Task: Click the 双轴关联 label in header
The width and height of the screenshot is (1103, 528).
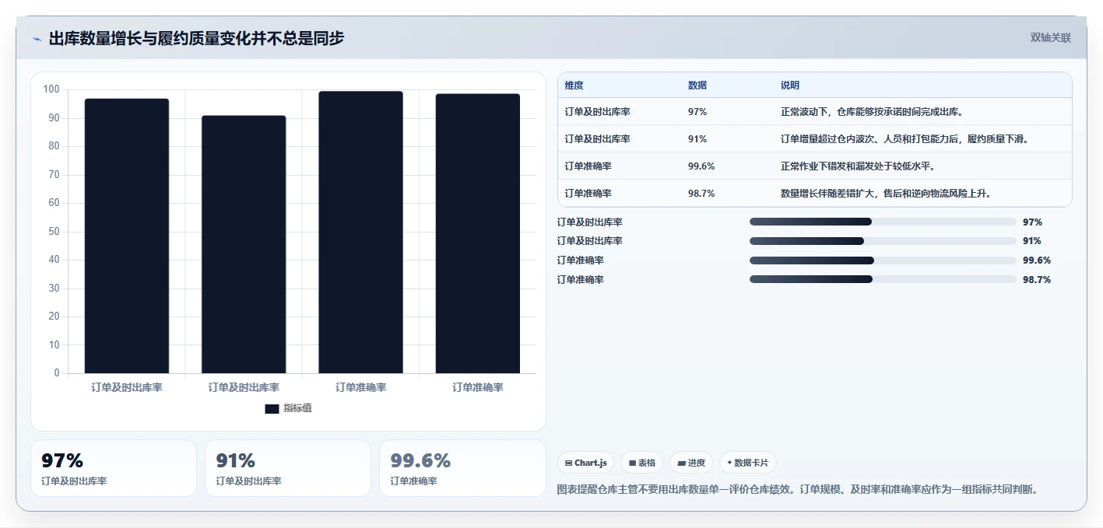Action: point(1051,38)
